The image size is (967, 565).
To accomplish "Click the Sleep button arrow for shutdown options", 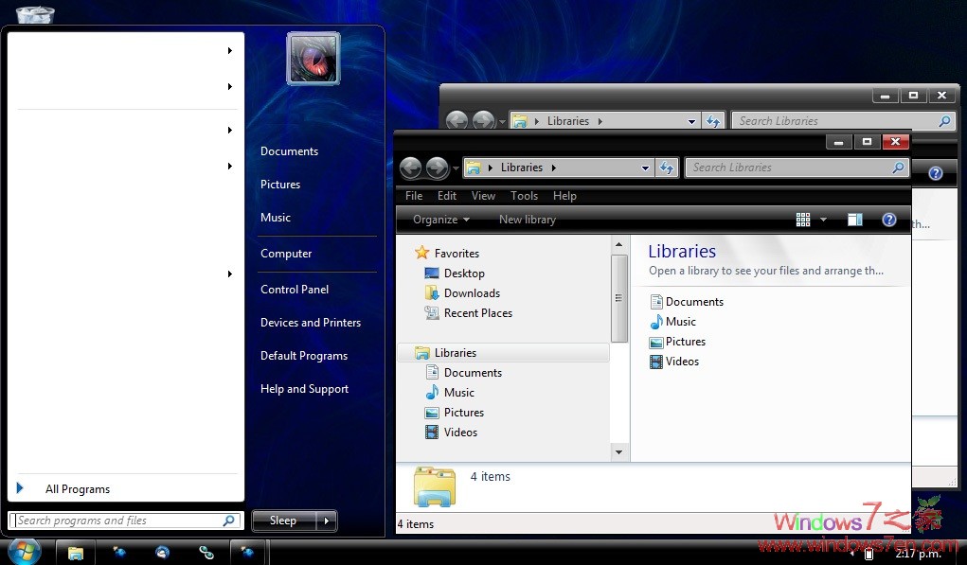I will tap(325, 521).
